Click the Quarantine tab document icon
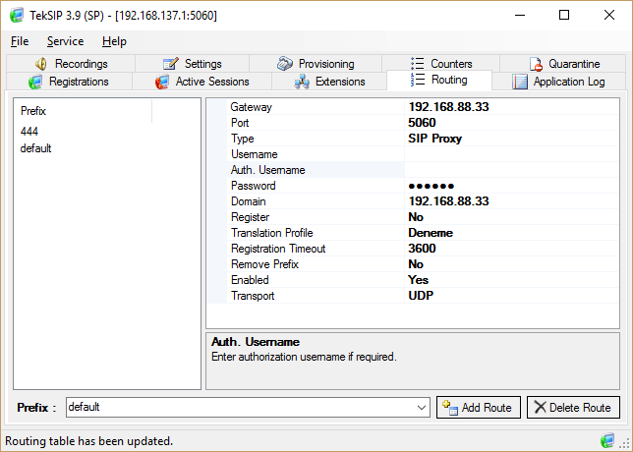 536,64
